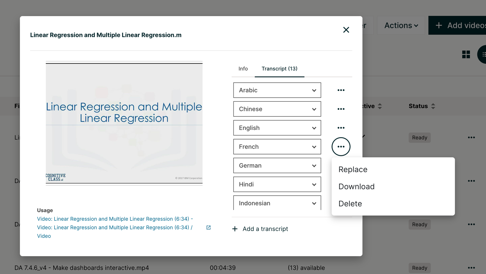Open the Chinese transcript options menu
The width and height of the screenshot is (486, 274).
341,109
